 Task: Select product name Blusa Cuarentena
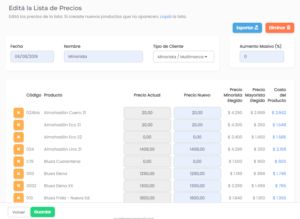pos(62,161)
